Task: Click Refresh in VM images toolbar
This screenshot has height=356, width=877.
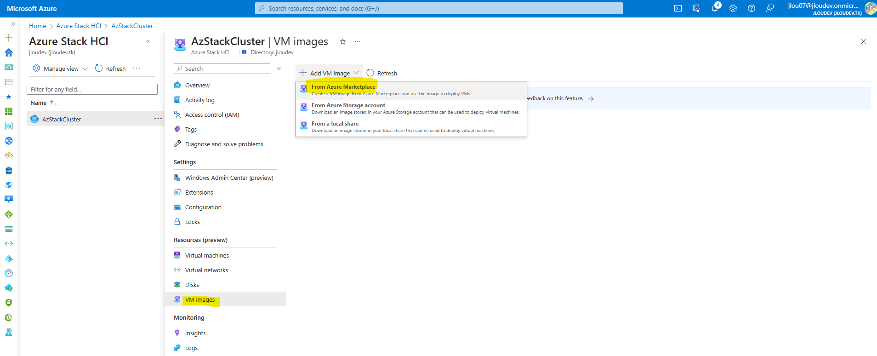Action: (382, 73)
